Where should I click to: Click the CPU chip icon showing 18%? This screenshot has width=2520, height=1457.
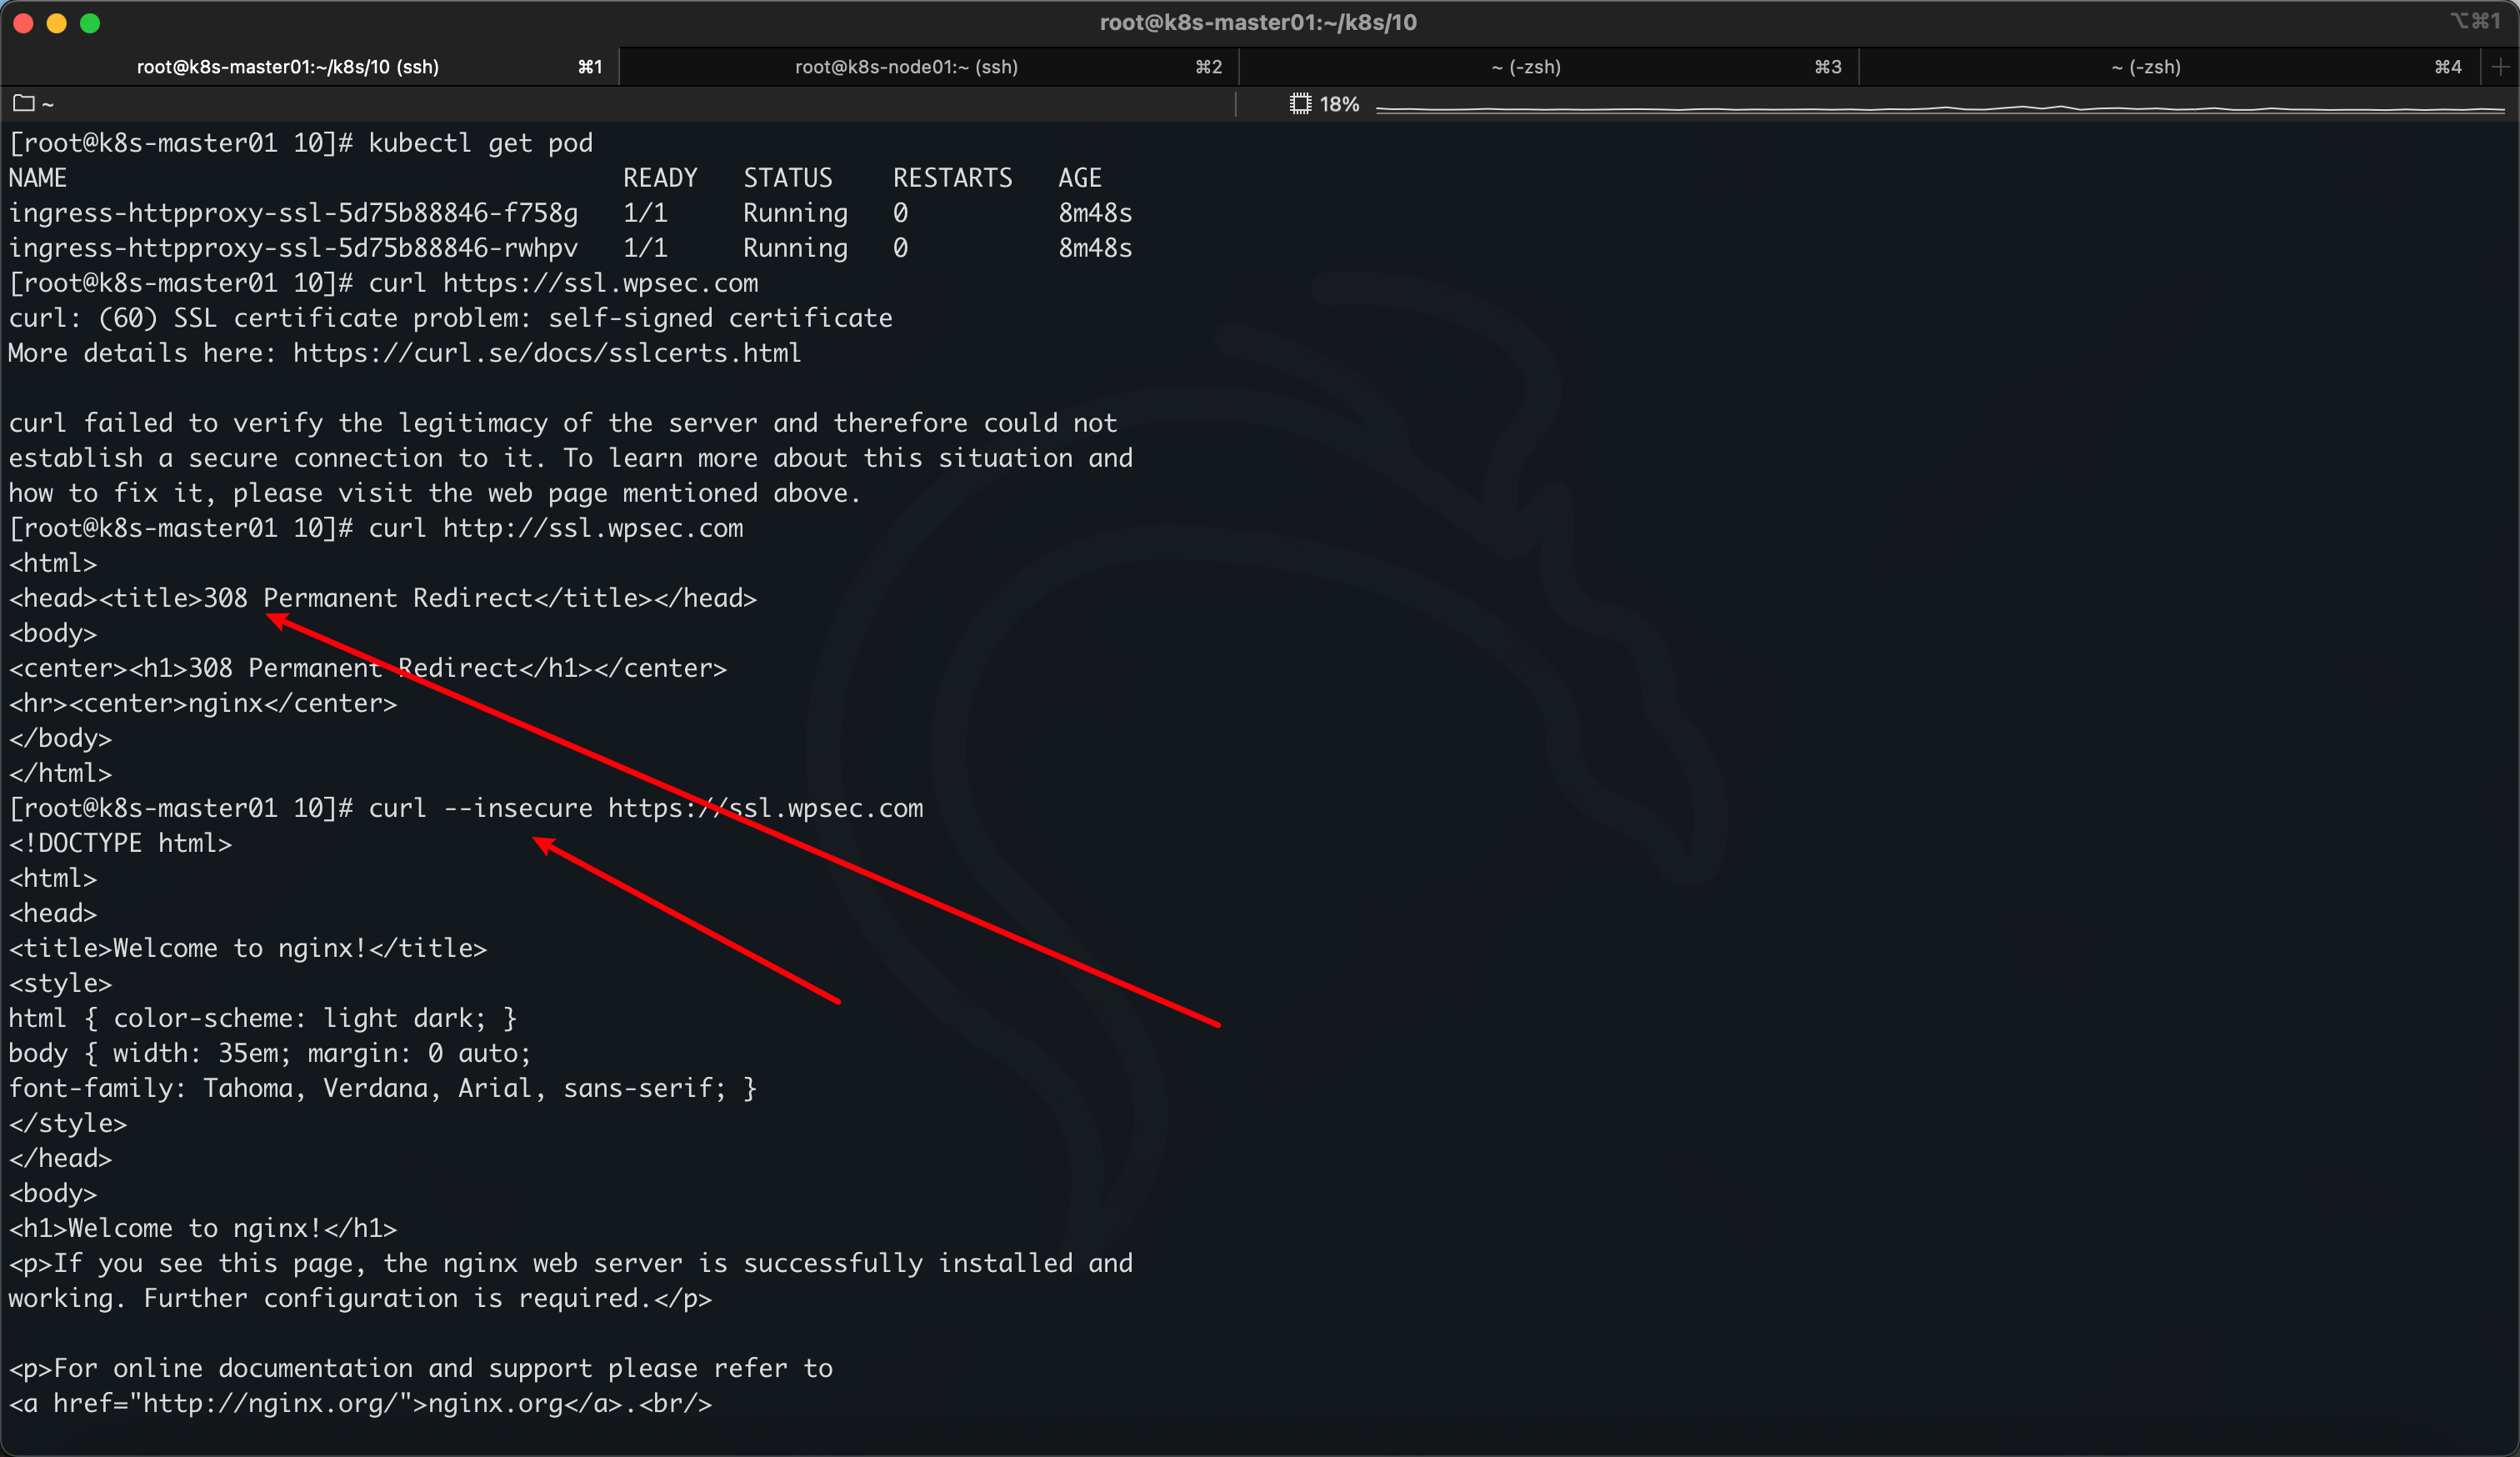pyautogui.click(x=1299, y=104)
